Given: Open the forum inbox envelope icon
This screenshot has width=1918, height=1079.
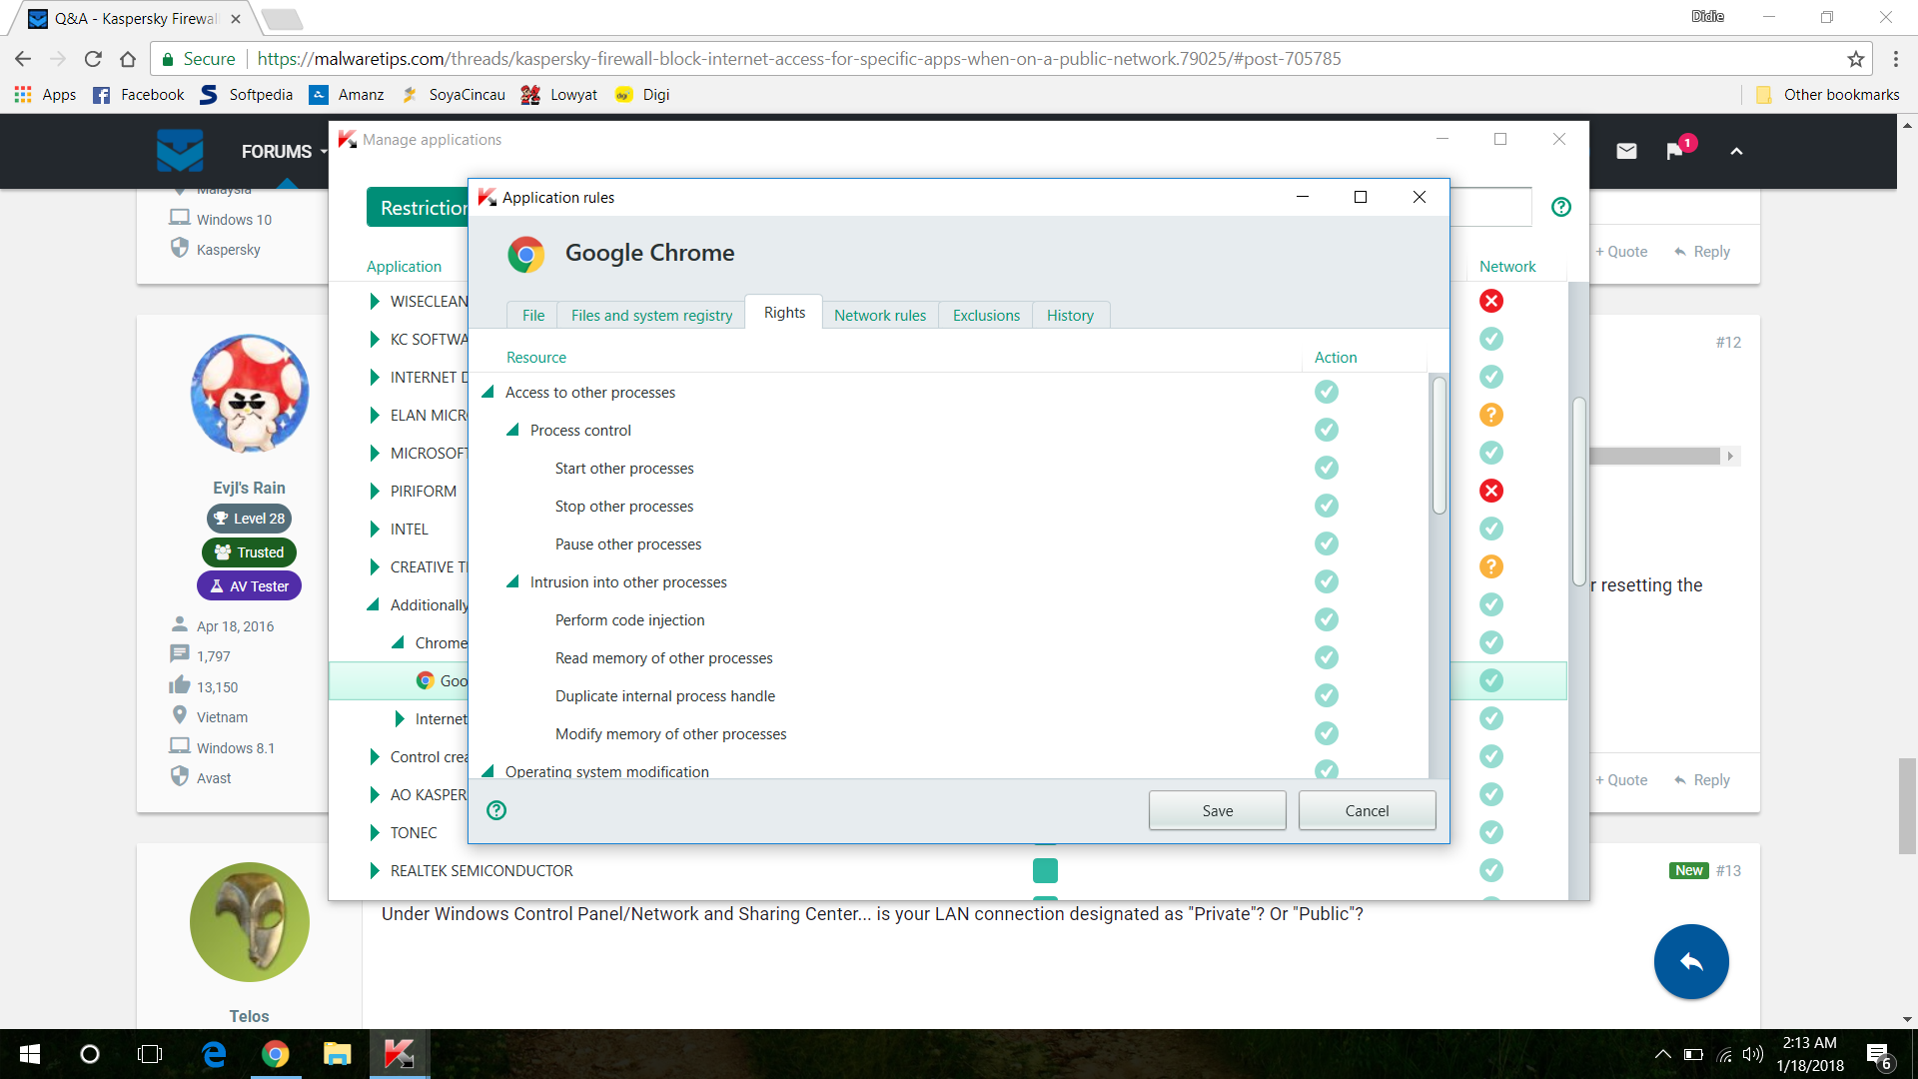Looking at the screenshot, I should [1626, 151].
